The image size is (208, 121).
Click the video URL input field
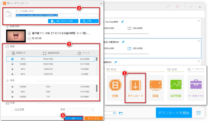coord(56,15)
